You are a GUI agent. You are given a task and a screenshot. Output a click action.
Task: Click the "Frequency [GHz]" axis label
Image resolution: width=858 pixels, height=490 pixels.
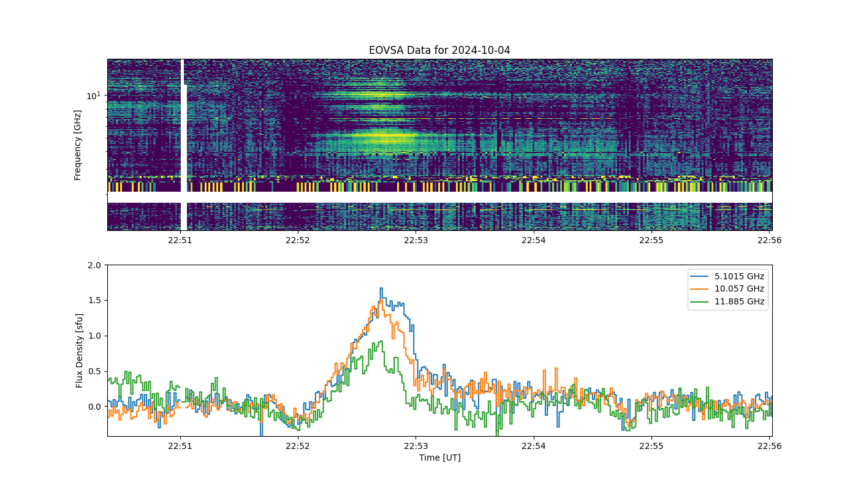pyautogui.click(x=78, y=145)
